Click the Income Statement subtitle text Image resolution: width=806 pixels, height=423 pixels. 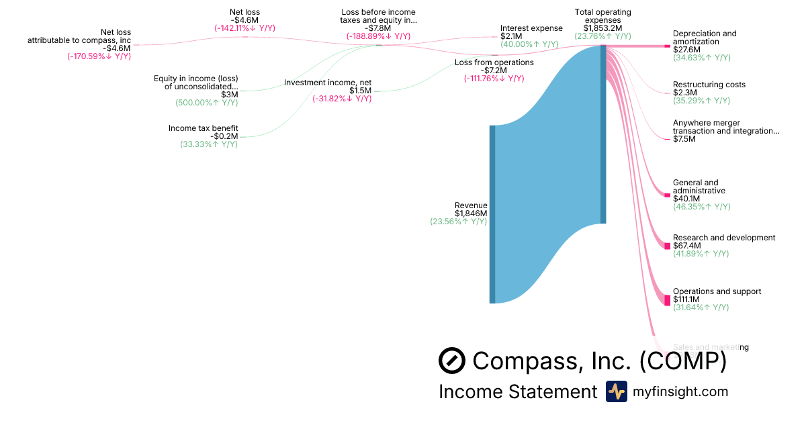(x=517, y=391)
